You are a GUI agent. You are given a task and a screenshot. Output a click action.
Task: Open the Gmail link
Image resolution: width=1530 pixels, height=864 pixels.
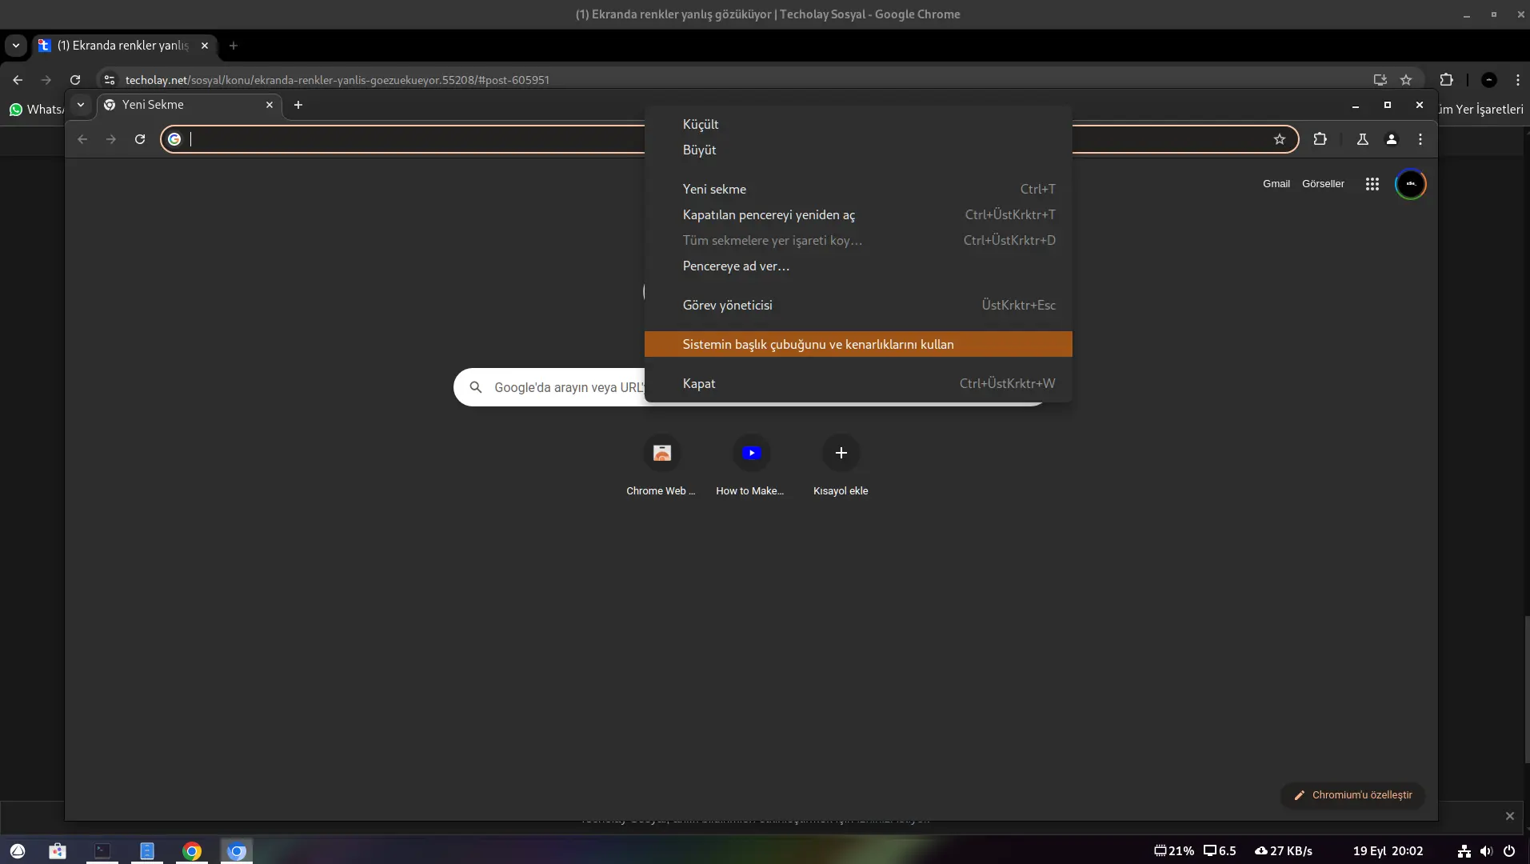click(1276, 184)
